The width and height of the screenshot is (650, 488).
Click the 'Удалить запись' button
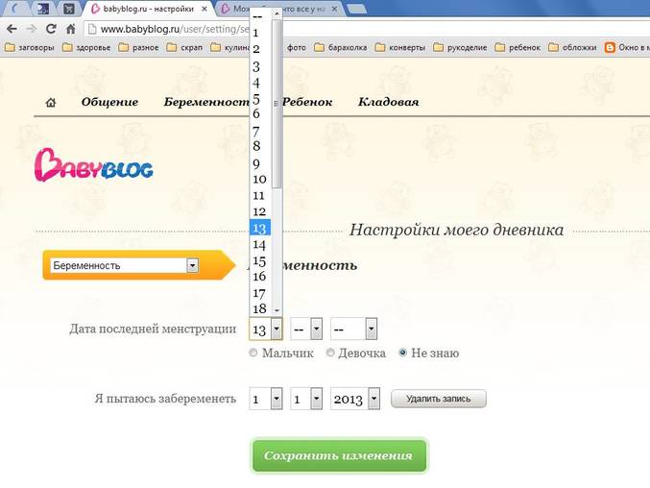click(x=438, y=399)
